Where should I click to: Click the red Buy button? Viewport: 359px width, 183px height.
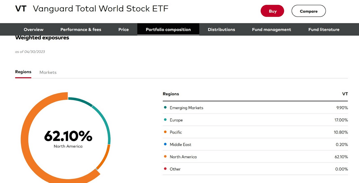coord(273,11)
